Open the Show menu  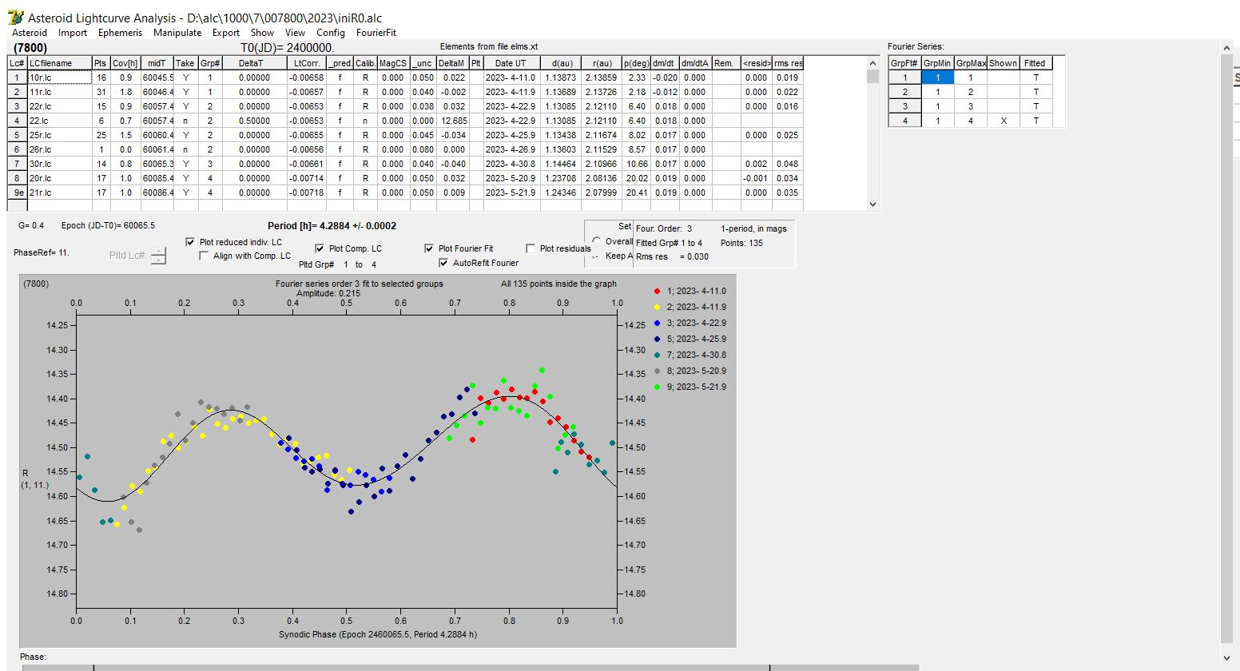[x=262, y=33]
